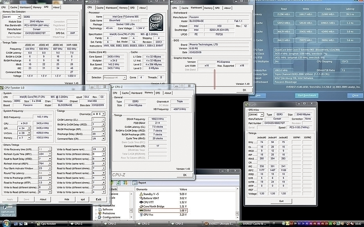Switch to EVEREST Cache & Memory taskbar button
The width and height of the screenshot is (364, 227).
pyautogui.click(x=254, y=224)
